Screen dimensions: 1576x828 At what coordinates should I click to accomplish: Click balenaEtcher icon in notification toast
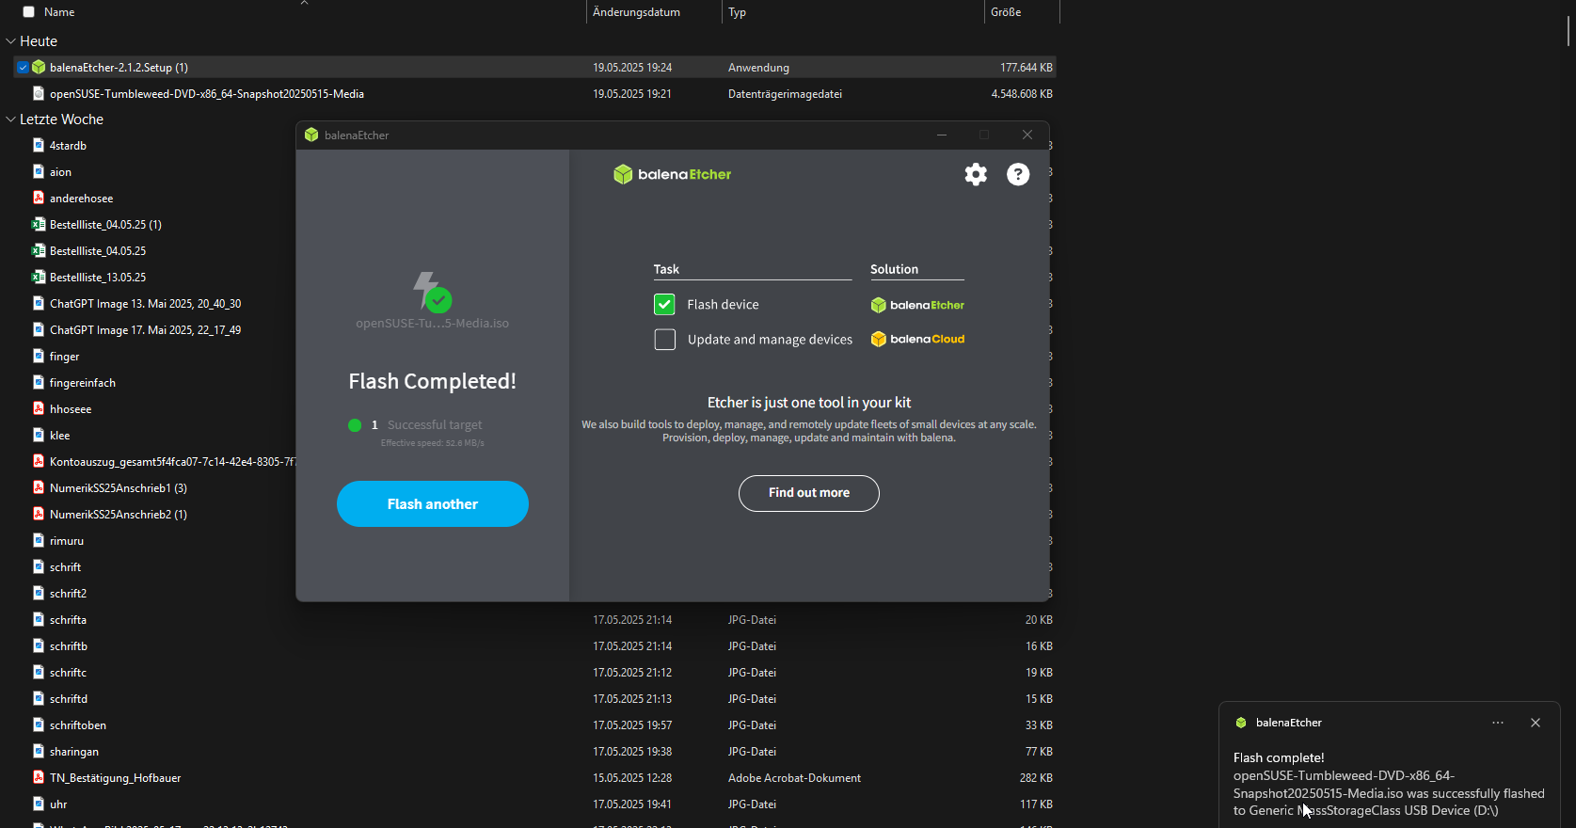tap(1241, 723)
